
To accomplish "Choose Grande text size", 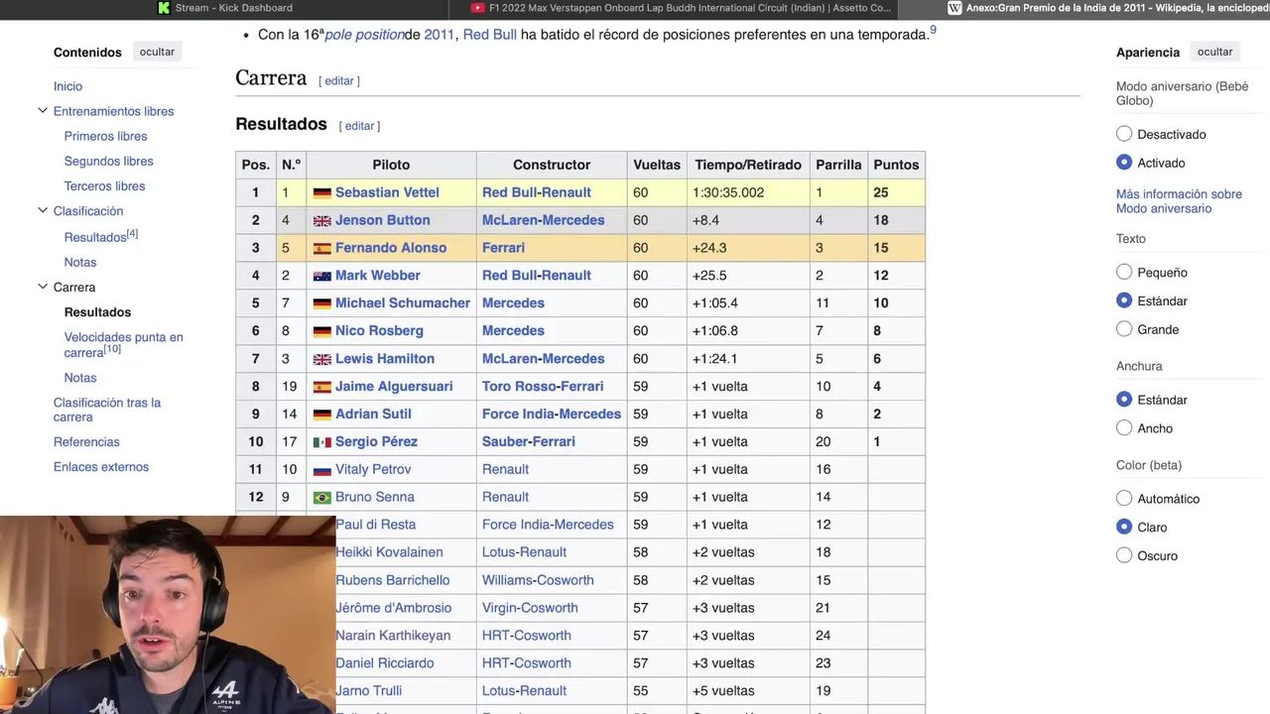I will click(x=1124, y=329).
